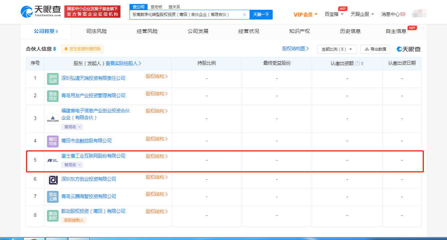This screenshot has width=447, height=240.
Task: Click the 持股比例 column header
Action: point(207,63)
